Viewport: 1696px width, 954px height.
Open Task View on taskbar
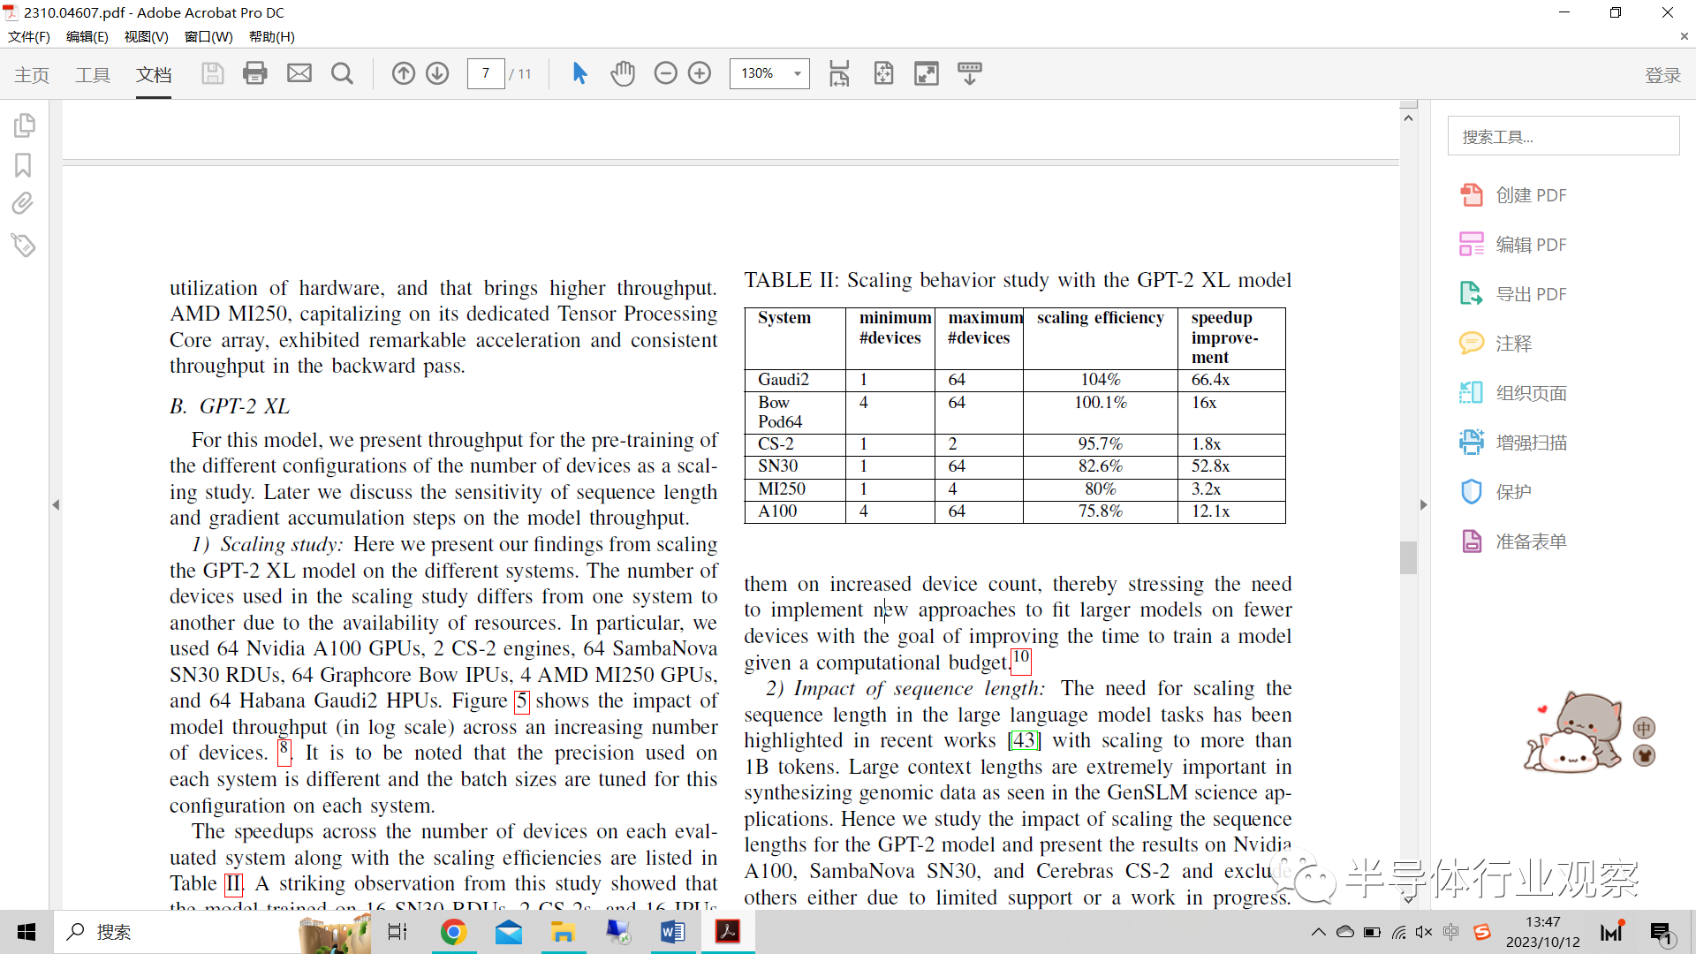point(397,932)
